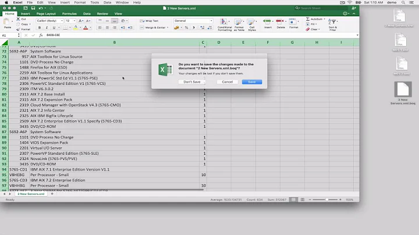Image resolution: width=419 pixels, height=235 pixels.
Task: Toggle middle vertical alignment
Action: coord(107,20)
